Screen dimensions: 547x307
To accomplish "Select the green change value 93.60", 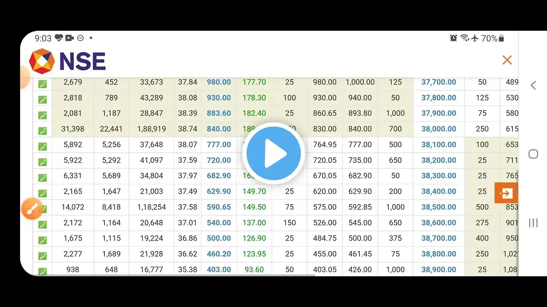I will [x=254, y=269].
